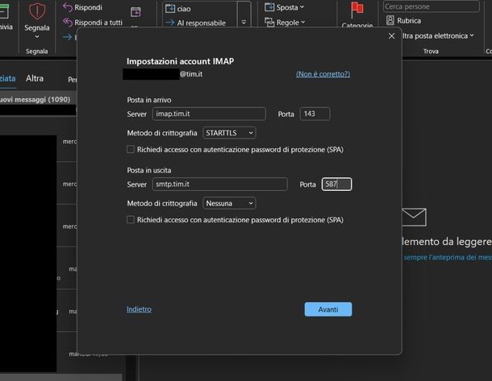Click the outgoing server field smtp.tim.it
492x381 pixels.
pos(219,184)
